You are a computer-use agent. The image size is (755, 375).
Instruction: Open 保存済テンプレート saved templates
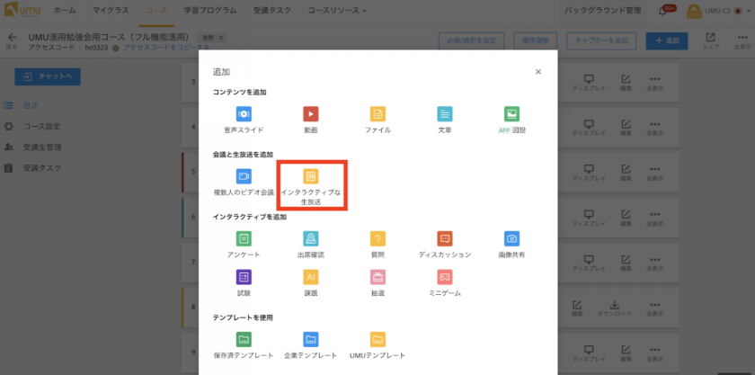pyautogui.click(x=244, y=340)
